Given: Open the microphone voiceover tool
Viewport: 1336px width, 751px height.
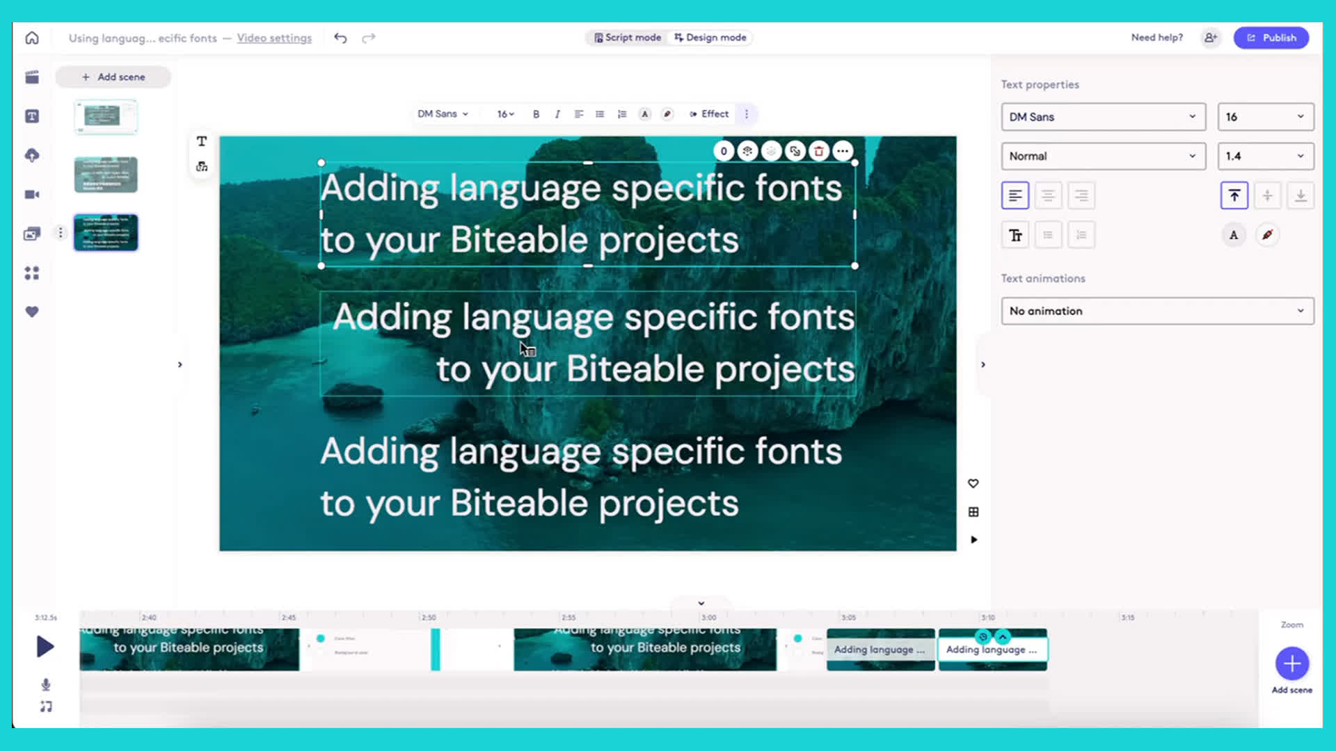Looking at the screenshot, I should point(46,685).
